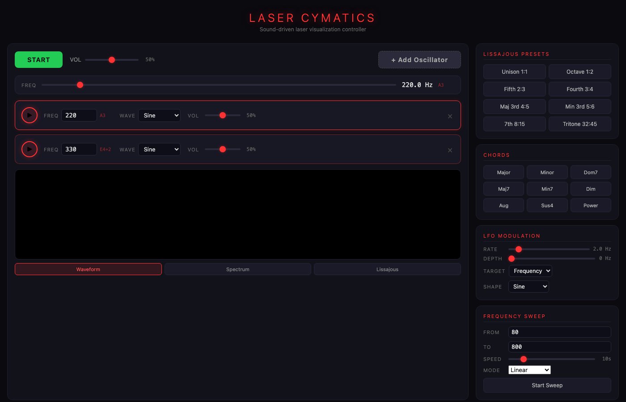626x402 pixels.
Task: Select the Power chord
Action: tap(591, 205)
